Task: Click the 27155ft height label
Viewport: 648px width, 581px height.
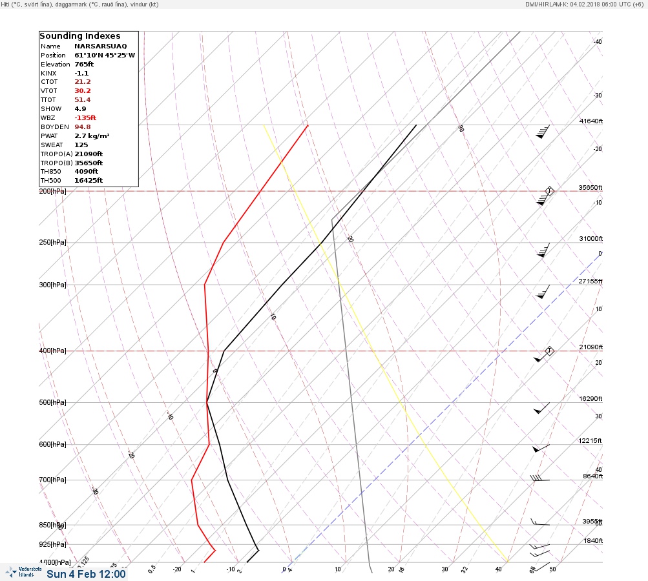Action: click(590, 281)
